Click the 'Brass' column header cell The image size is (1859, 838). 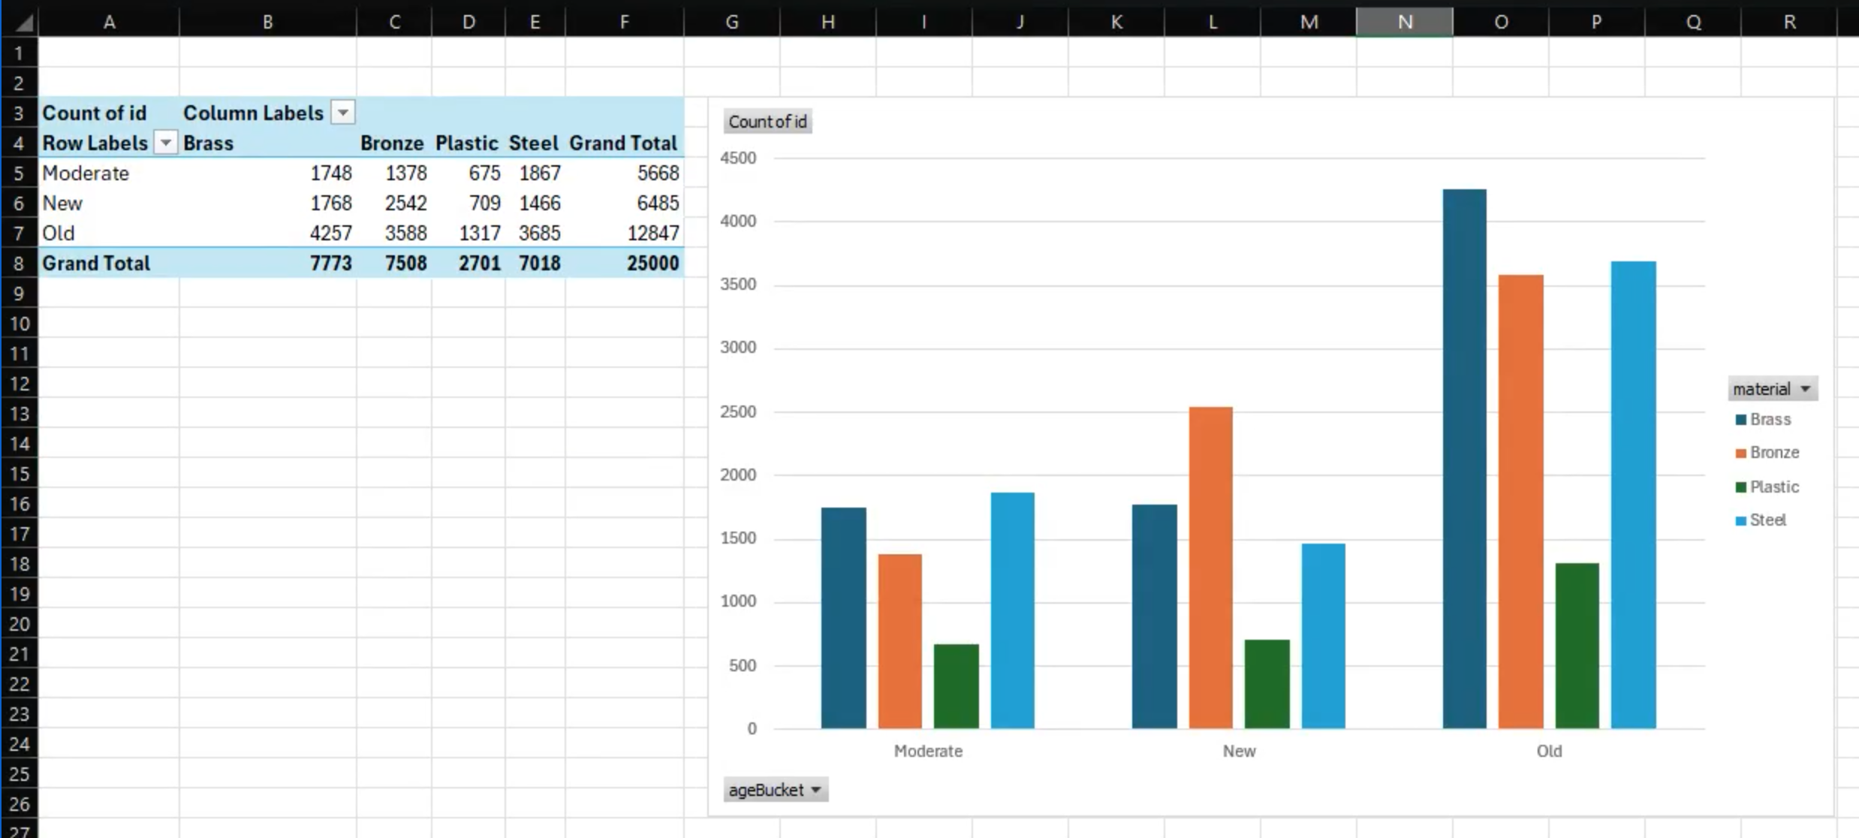268,143
